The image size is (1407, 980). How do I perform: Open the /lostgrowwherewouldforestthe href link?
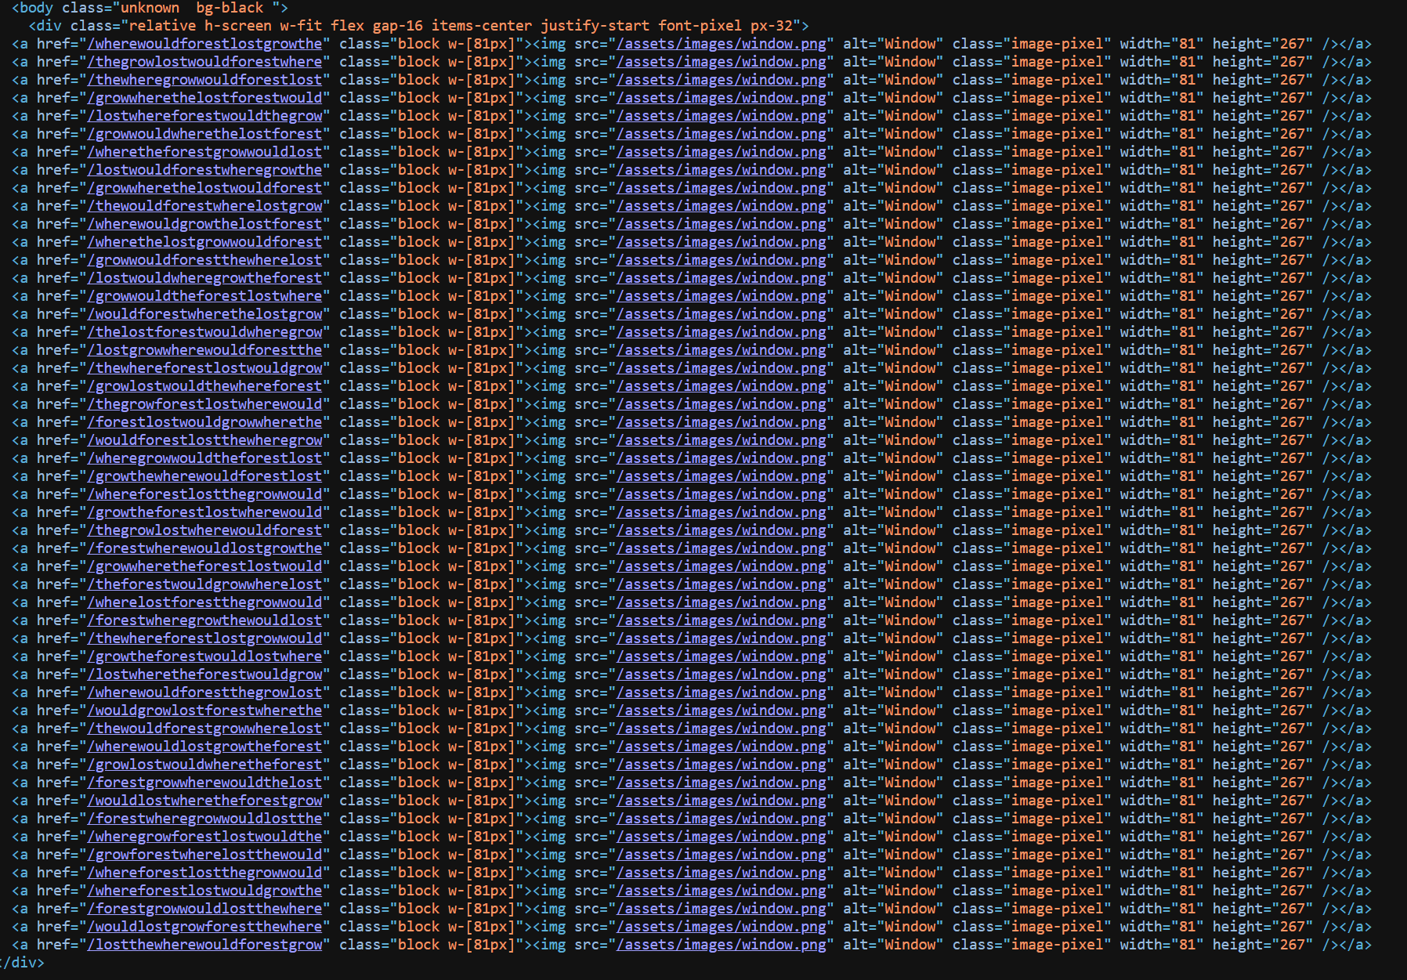(204, 350)
